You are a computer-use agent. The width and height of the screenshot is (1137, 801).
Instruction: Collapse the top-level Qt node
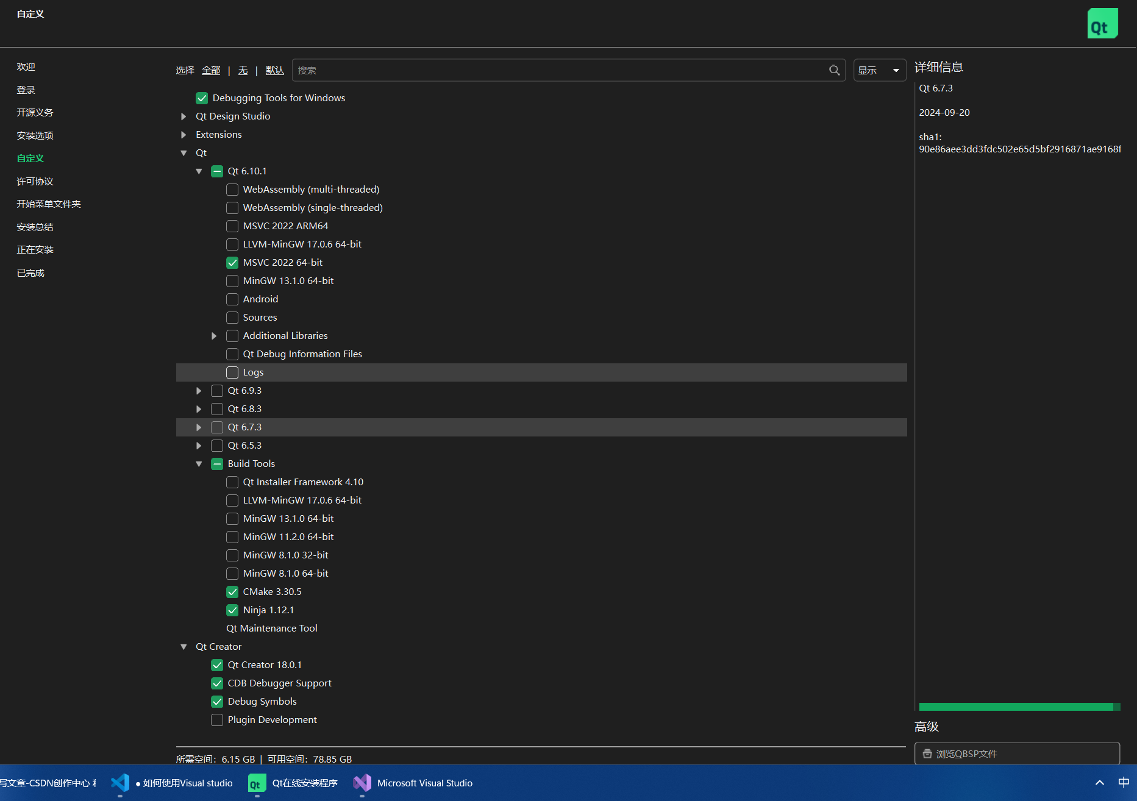click(x=184, y=153)
